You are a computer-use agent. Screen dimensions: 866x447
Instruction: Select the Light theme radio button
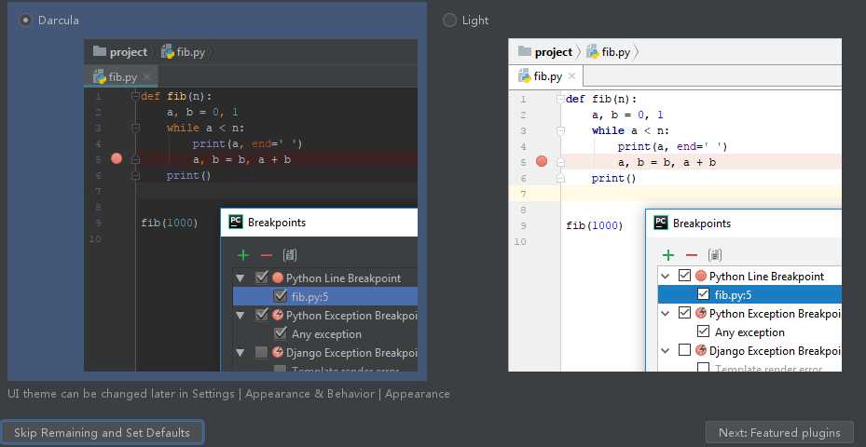[x=450, y=20]
